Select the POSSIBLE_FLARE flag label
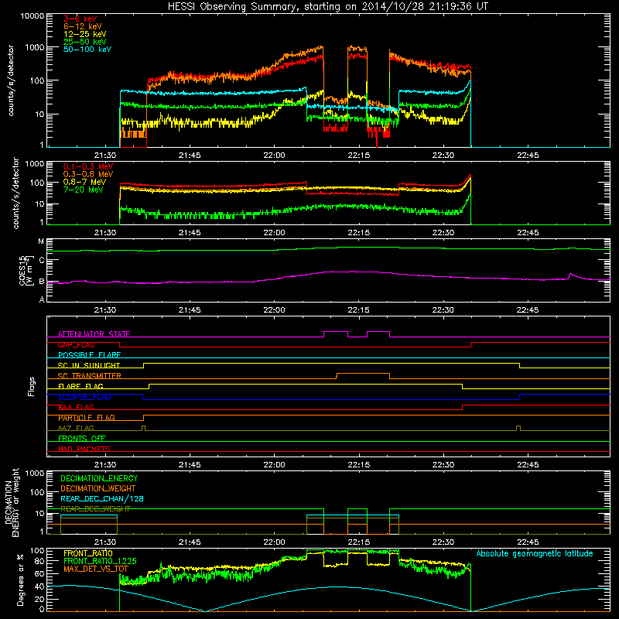The height and width of the screenshot is (619, 619). tap(89, 355)
